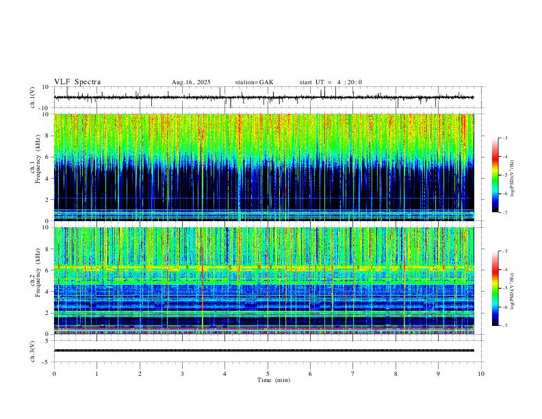This screenshot has width=542, height=419.
Task: Click time axis tick label "8"
Action: click(x=396, y=374)
